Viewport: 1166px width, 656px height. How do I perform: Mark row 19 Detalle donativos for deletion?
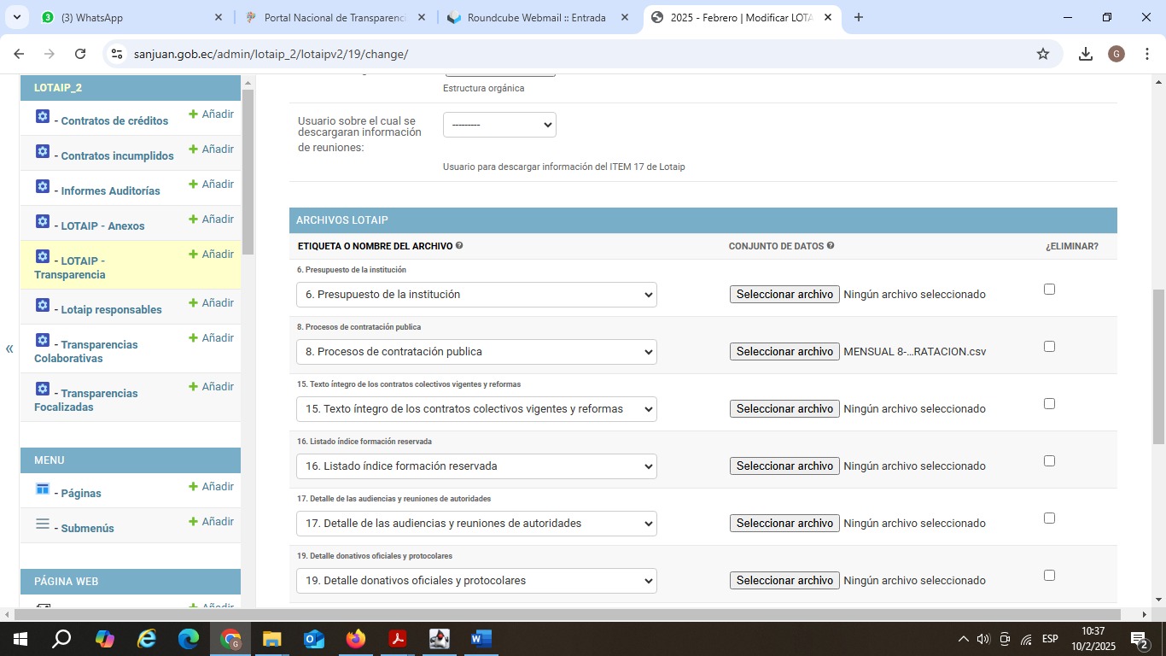pos(1049,576)
